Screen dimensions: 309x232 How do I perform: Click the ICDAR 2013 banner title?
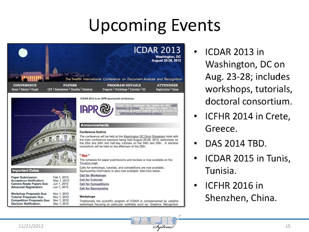(157, 51)
